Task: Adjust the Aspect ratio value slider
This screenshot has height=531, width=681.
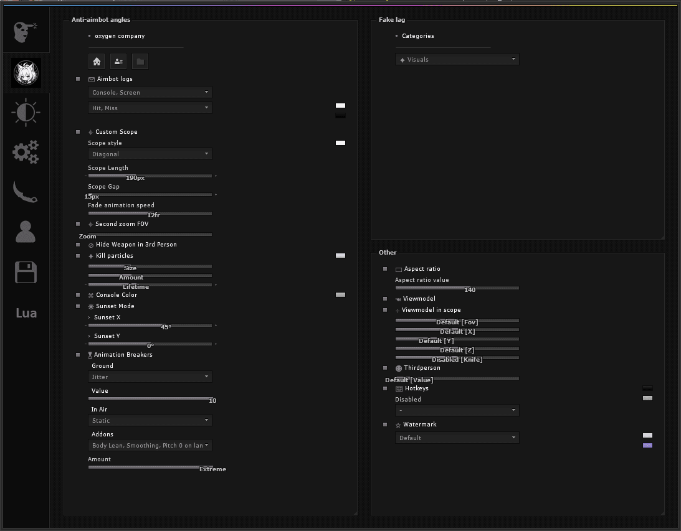Action: click(457, 288)
